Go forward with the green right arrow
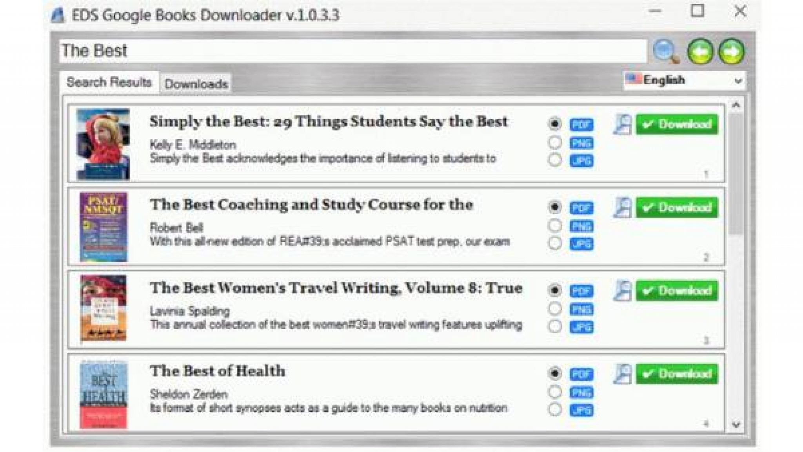 pyautogui.click(x=731, y=51)
